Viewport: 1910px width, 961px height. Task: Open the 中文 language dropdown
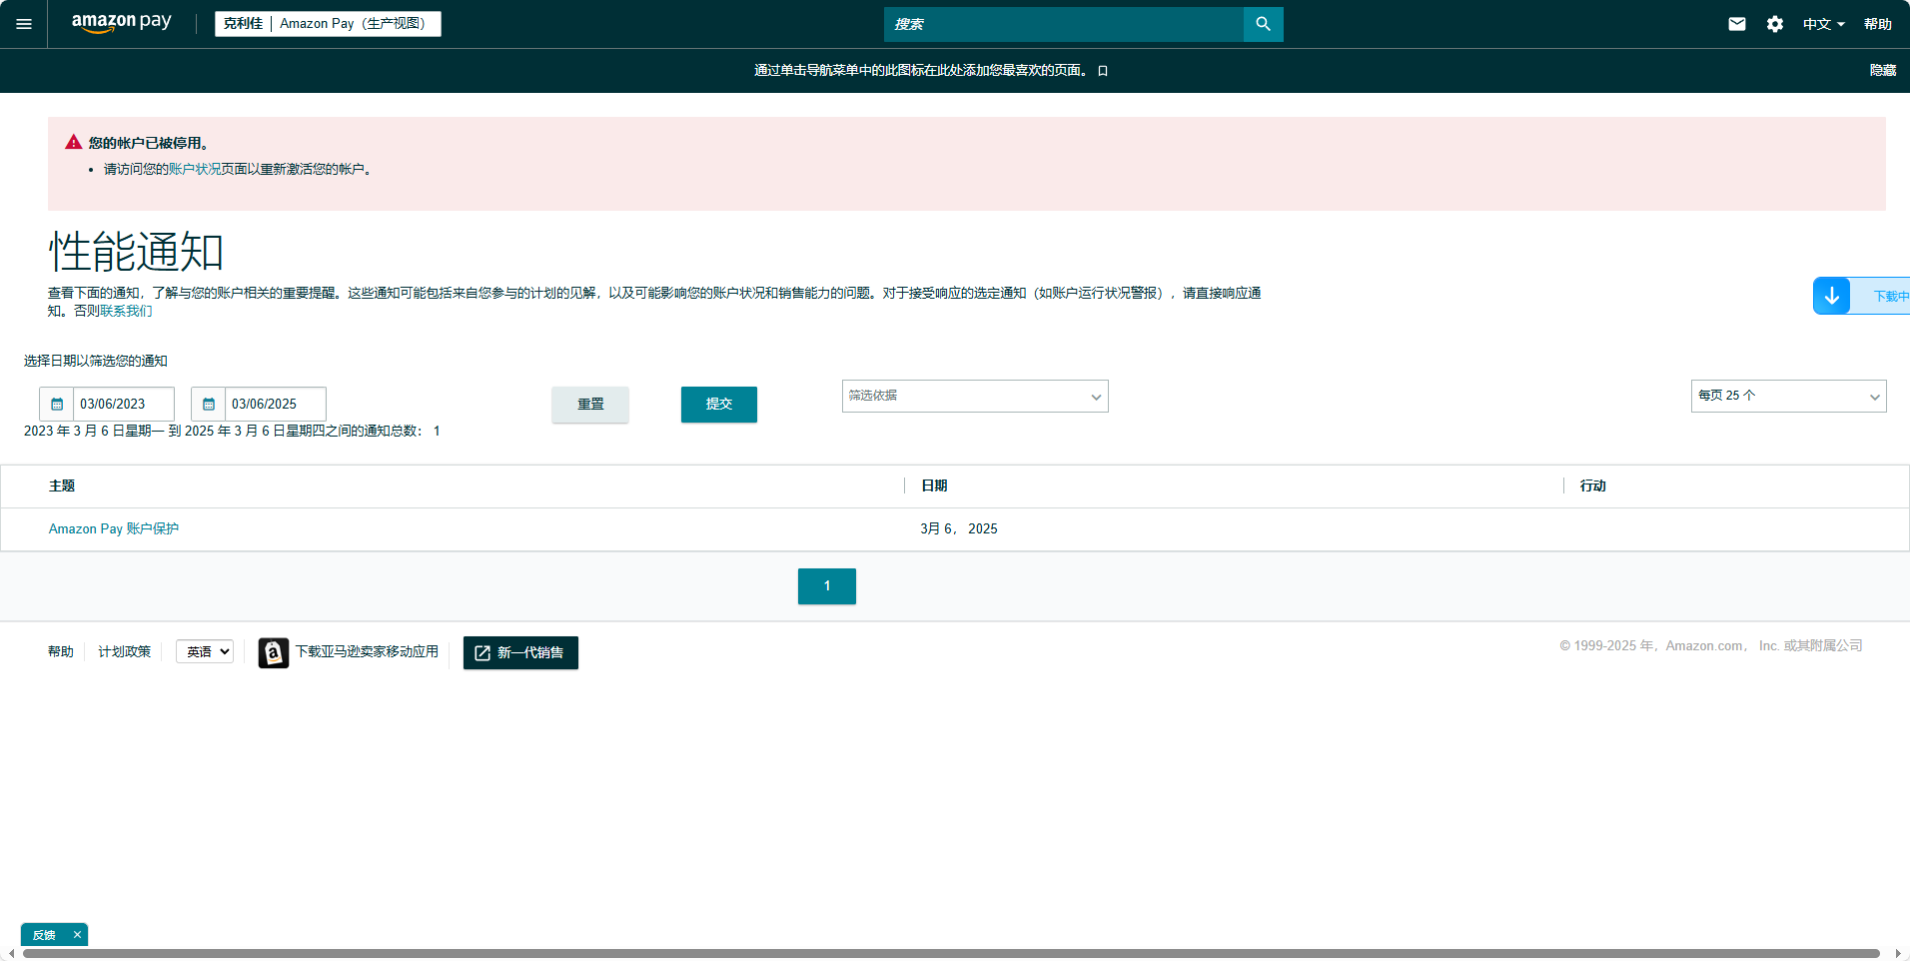click(1823, 24)
